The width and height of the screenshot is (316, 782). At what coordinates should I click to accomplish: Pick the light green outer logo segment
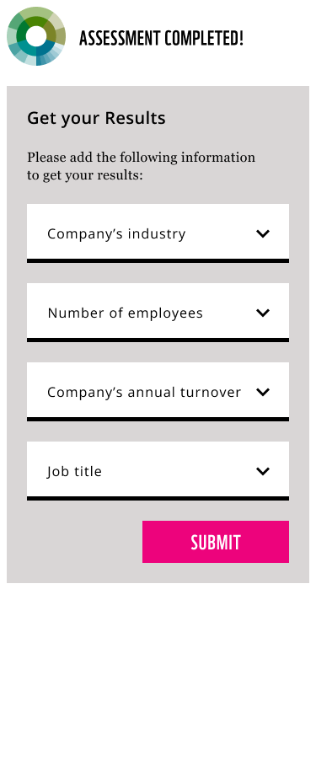click(35, 13)
